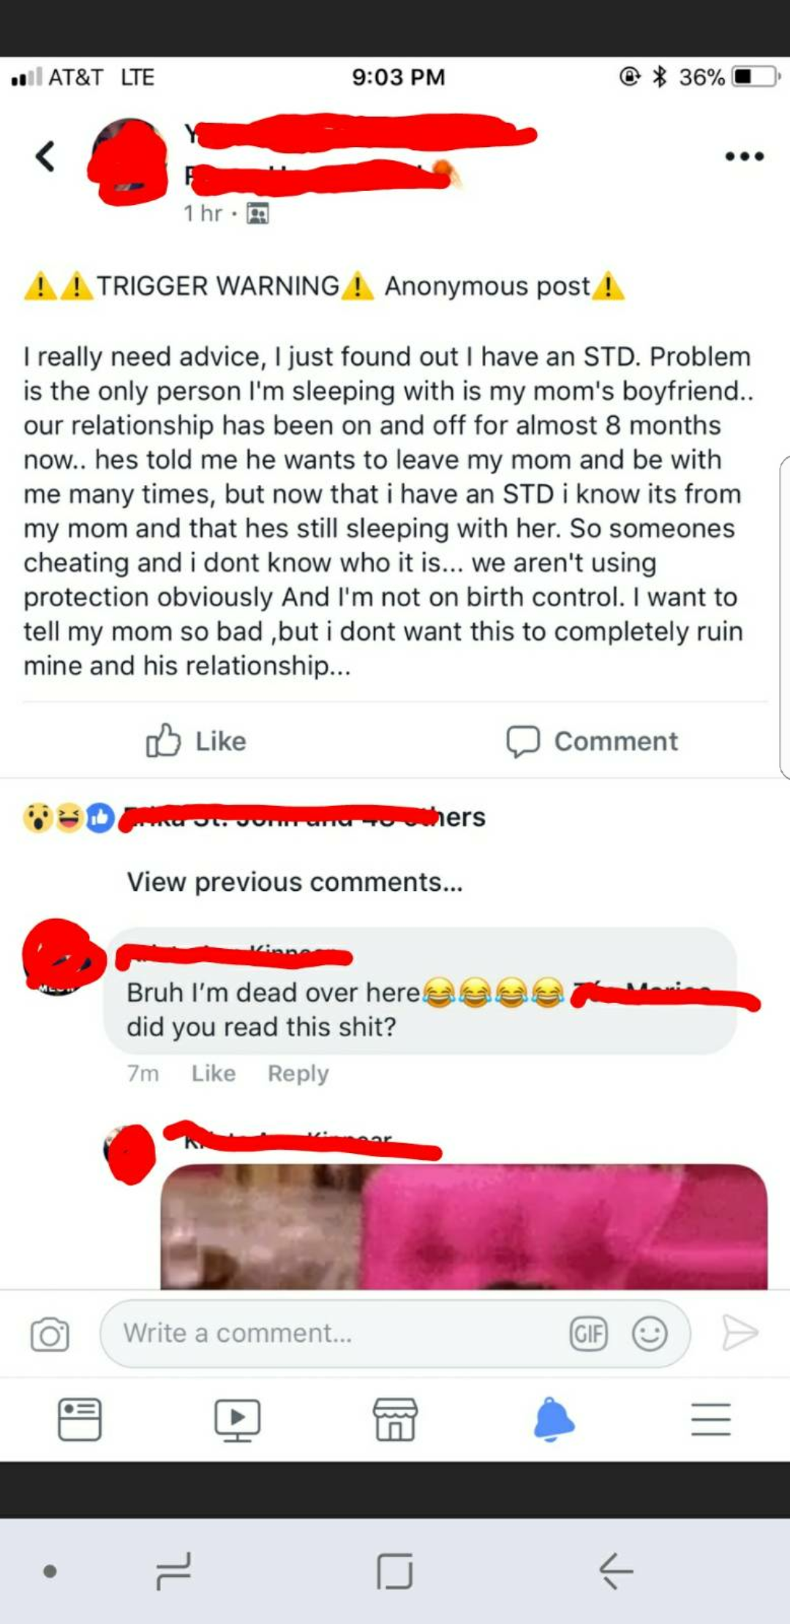
Task: Like the post with thumbs-up
Action: coord(196,740)
